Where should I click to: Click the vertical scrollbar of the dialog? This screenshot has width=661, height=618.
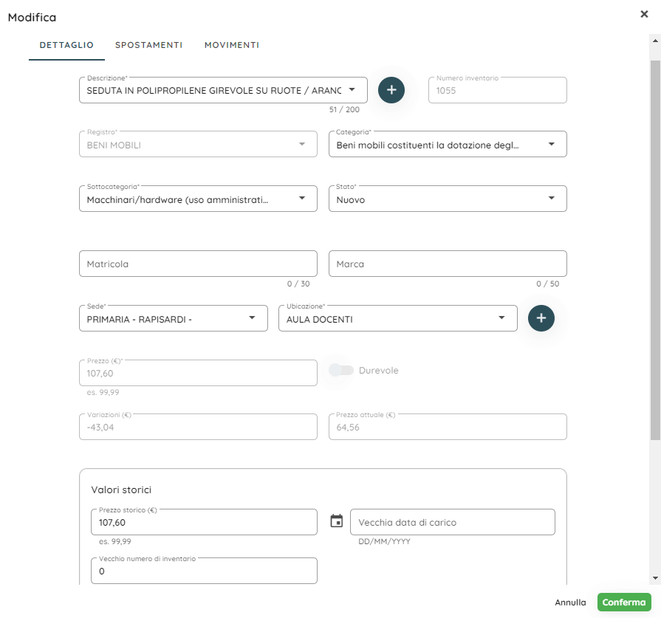click(655, 251)
